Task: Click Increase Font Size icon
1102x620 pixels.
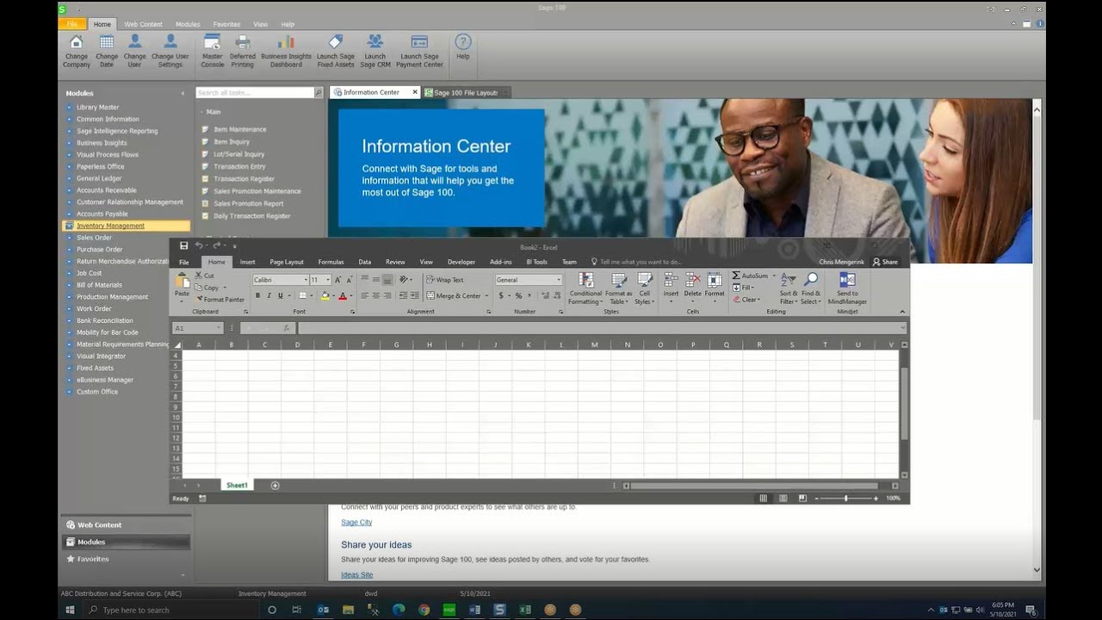Action: coord(337,280)
